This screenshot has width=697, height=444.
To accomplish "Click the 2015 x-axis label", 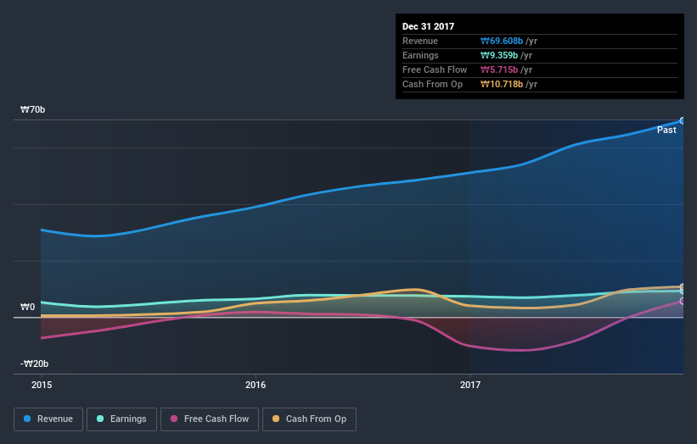I will pos(42,385).
